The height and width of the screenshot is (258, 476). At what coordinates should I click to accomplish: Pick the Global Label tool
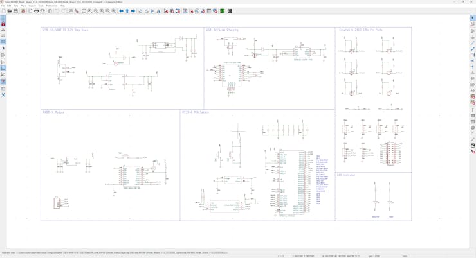click(x=473, y=85)
